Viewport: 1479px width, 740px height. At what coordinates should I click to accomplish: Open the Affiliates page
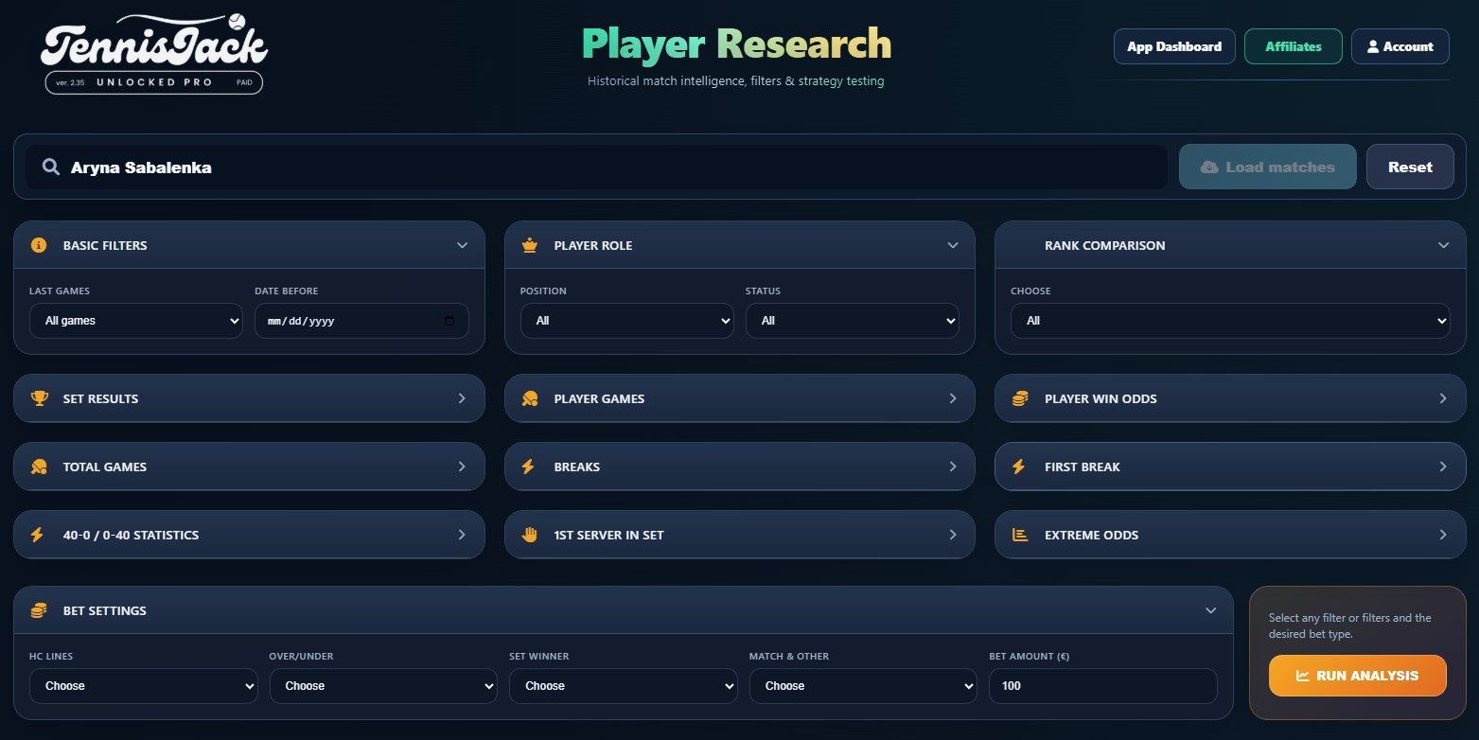(1294, 46)
